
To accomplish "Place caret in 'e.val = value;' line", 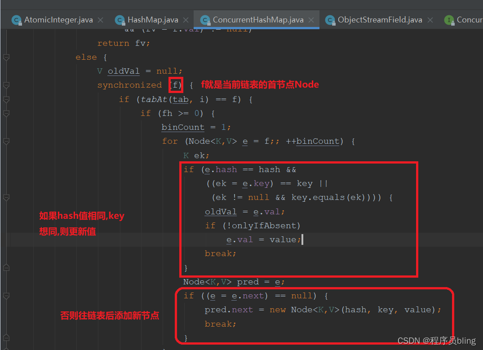I will click(263, 240).
